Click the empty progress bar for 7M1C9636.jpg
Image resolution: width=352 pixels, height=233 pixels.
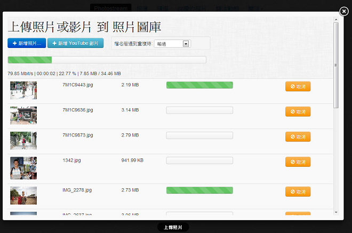point(199,110)
